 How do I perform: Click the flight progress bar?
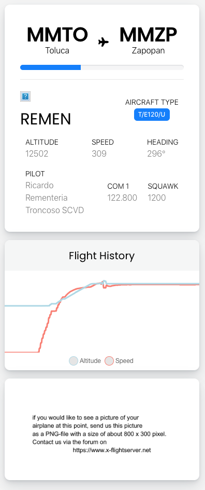101,67
